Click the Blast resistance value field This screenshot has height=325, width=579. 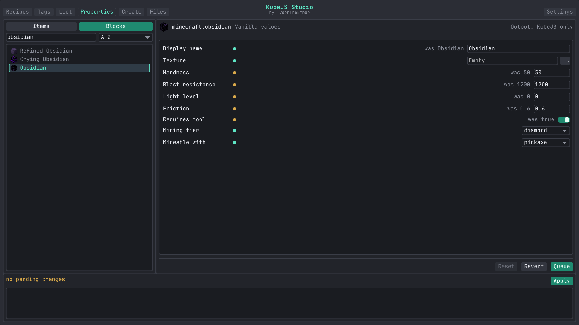(x=552, y=85)
